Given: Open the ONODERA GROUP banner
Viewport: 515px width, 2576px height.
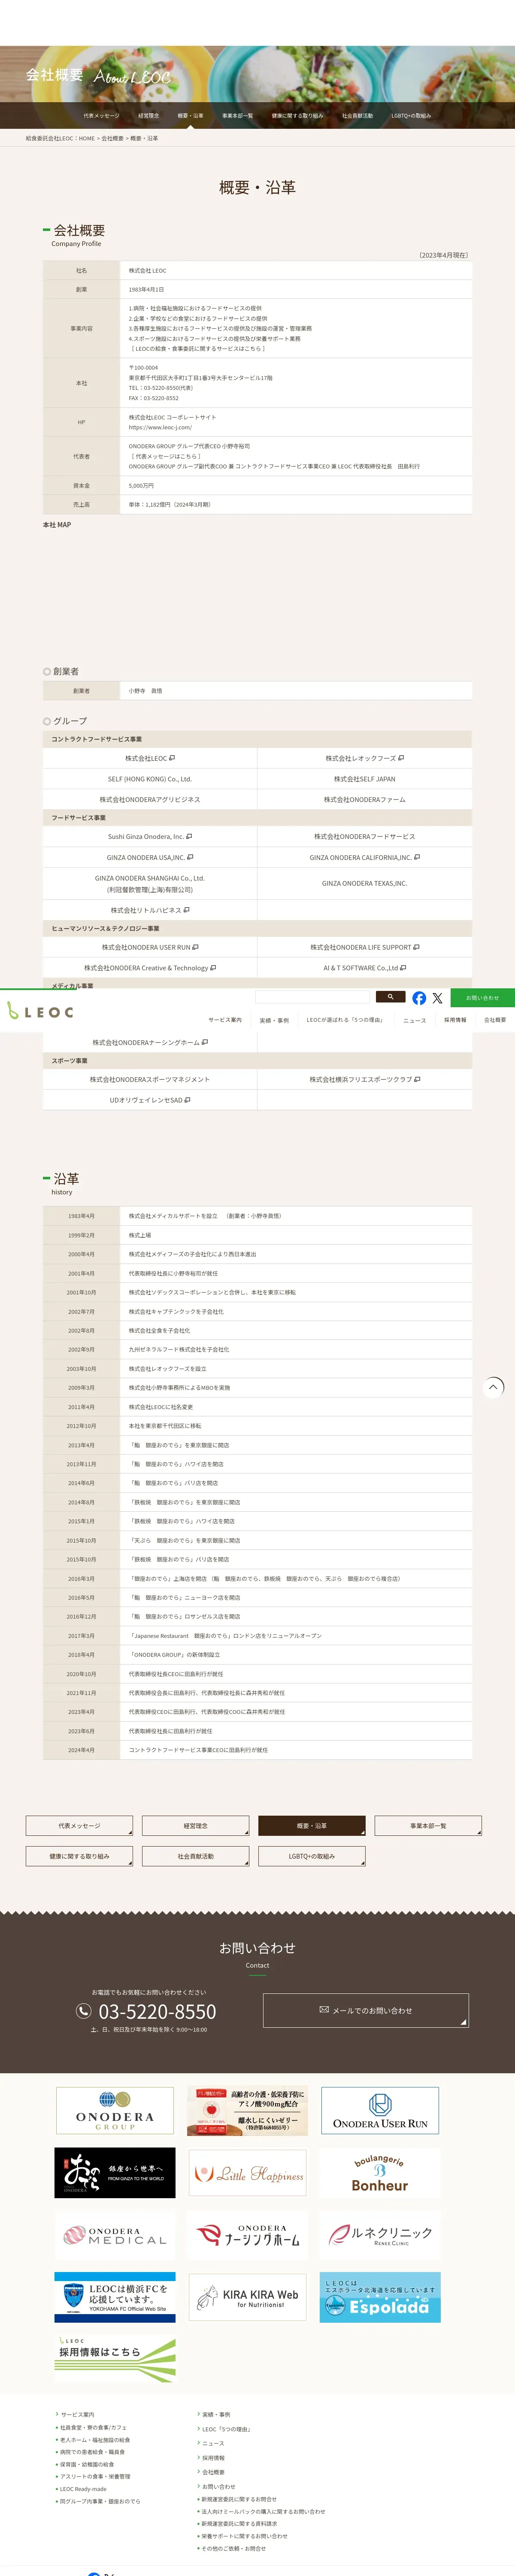Looking at the screenshot, I should 115,2111.
